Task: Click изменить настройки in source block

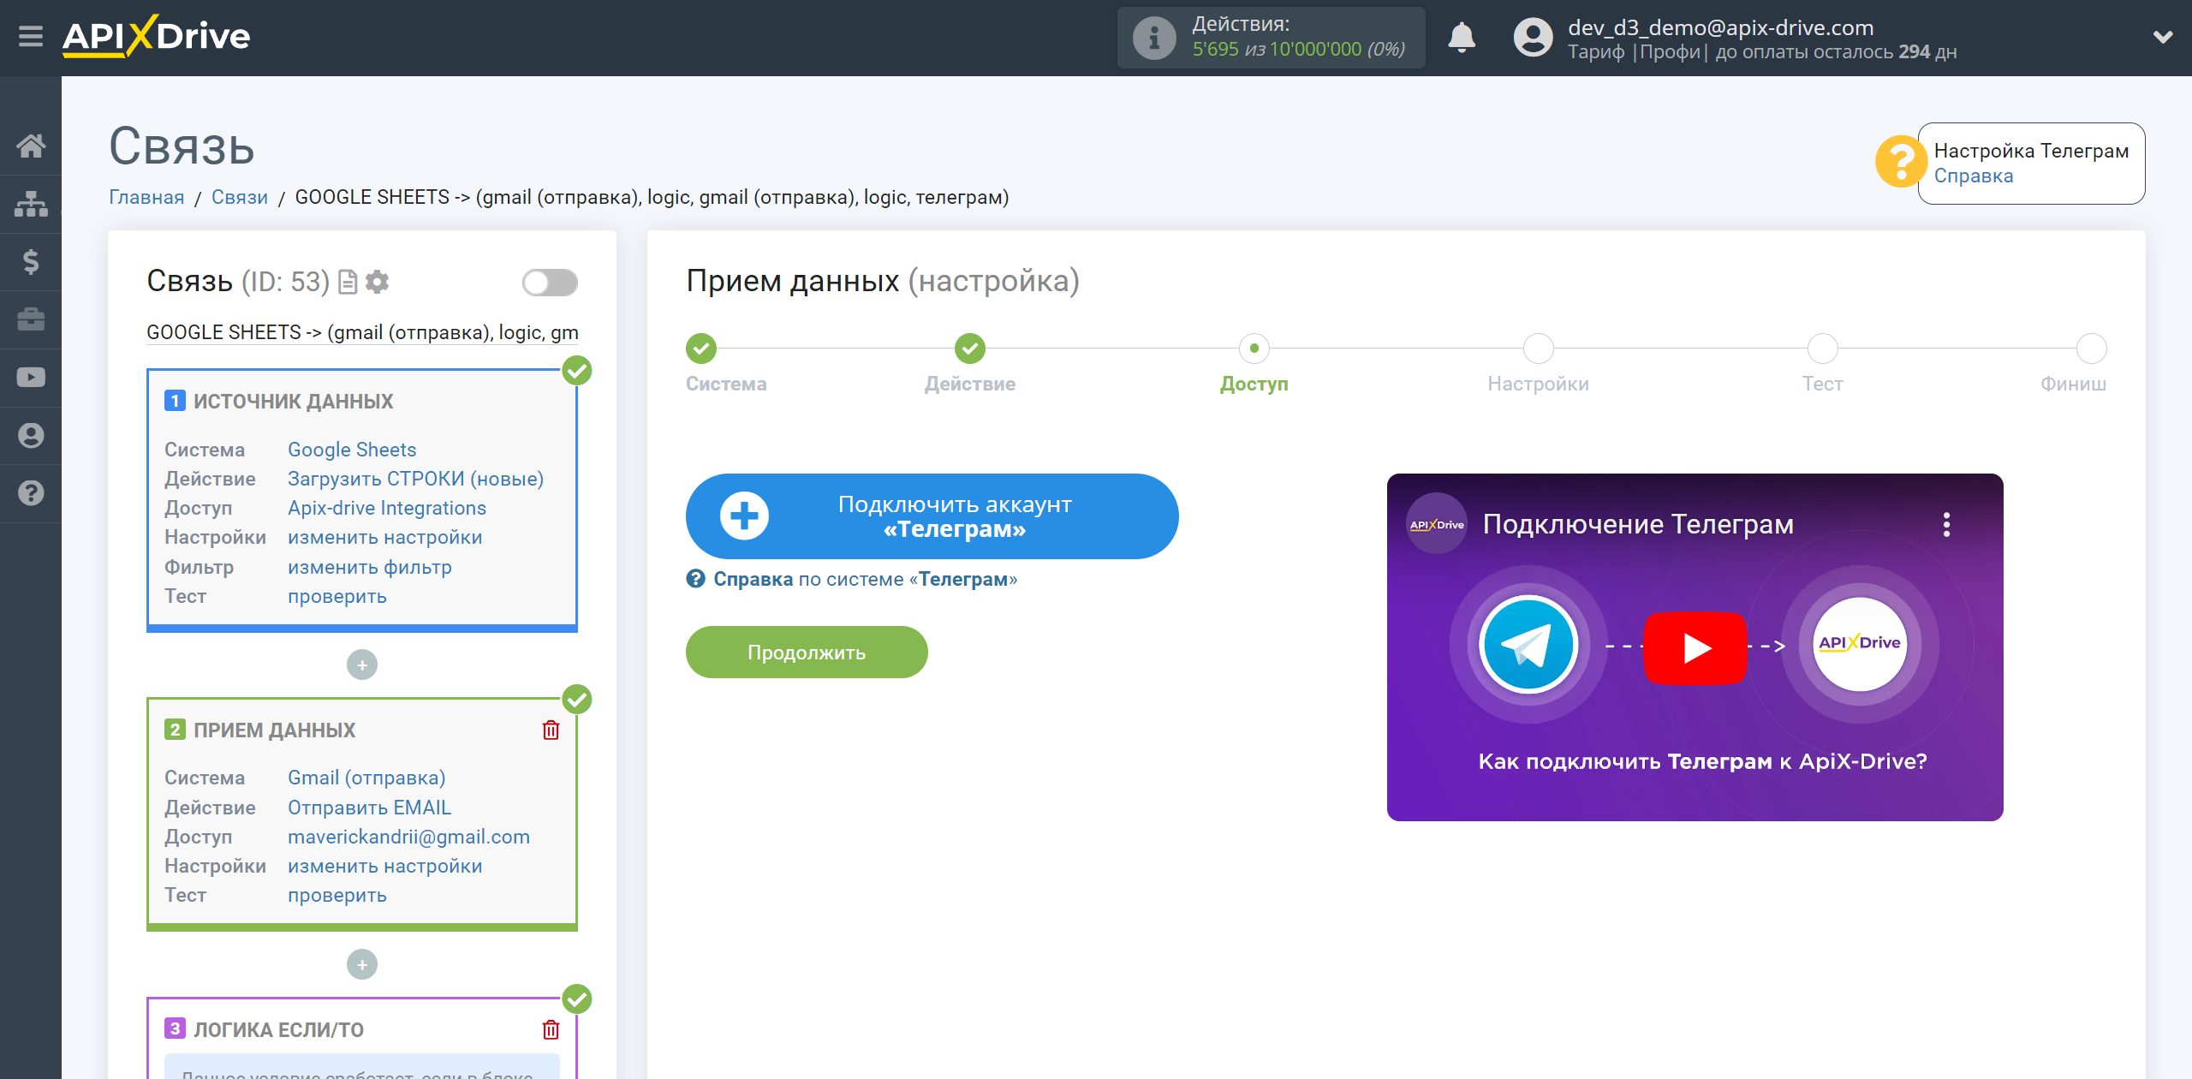Action: pos(384,537)
